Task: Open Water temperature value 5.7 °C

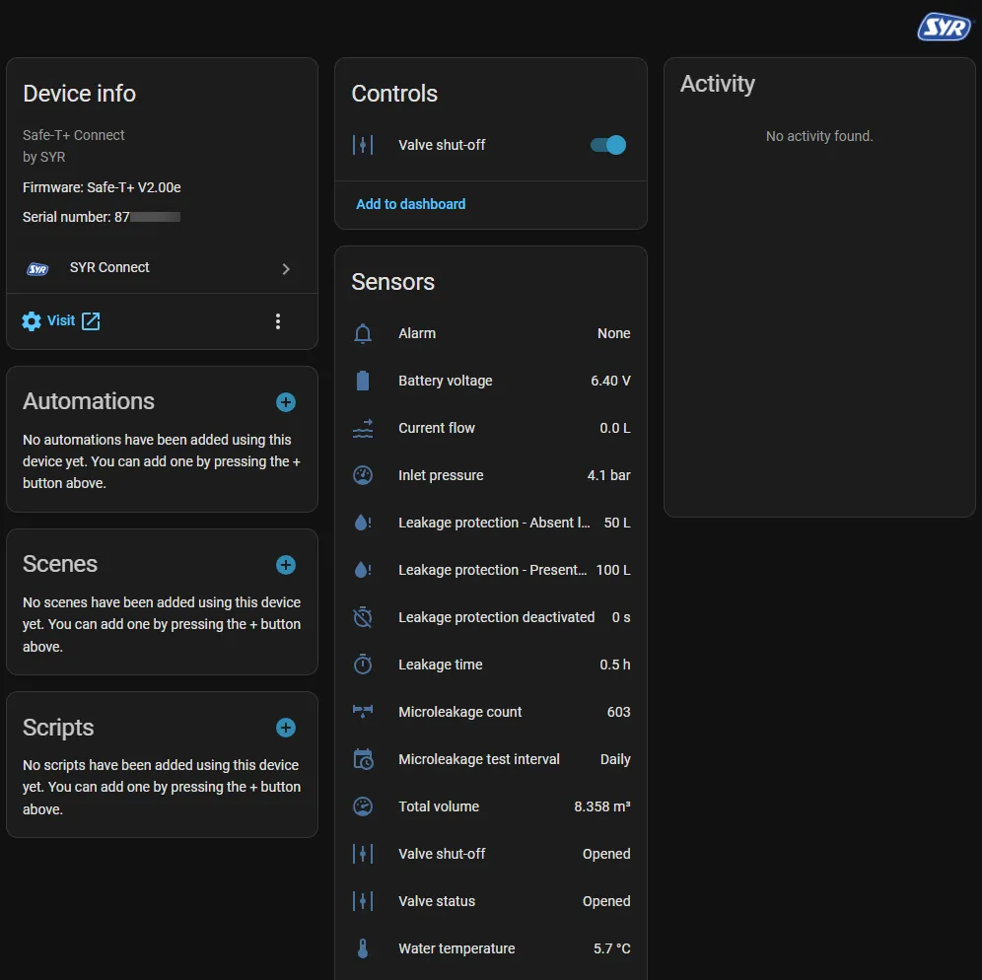Action: pos(611,948)
